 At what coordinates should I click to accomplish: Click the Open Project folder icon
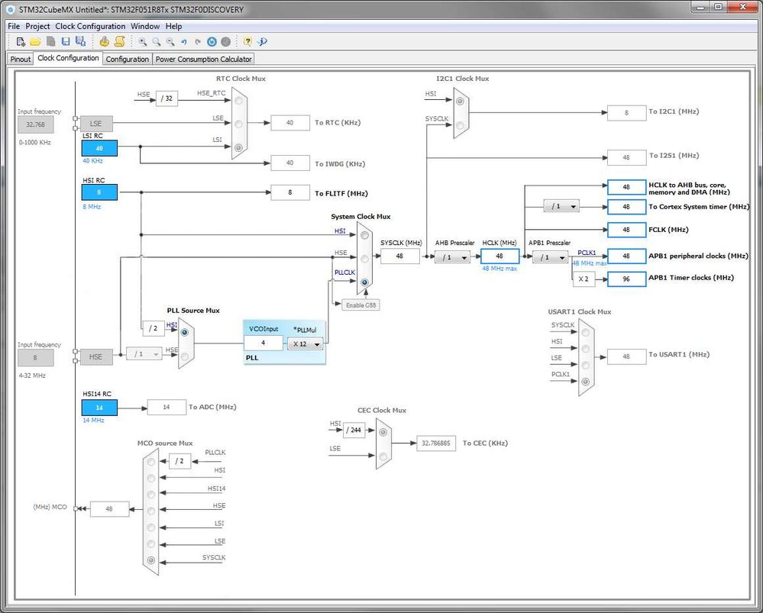click(x=34, y=42)
